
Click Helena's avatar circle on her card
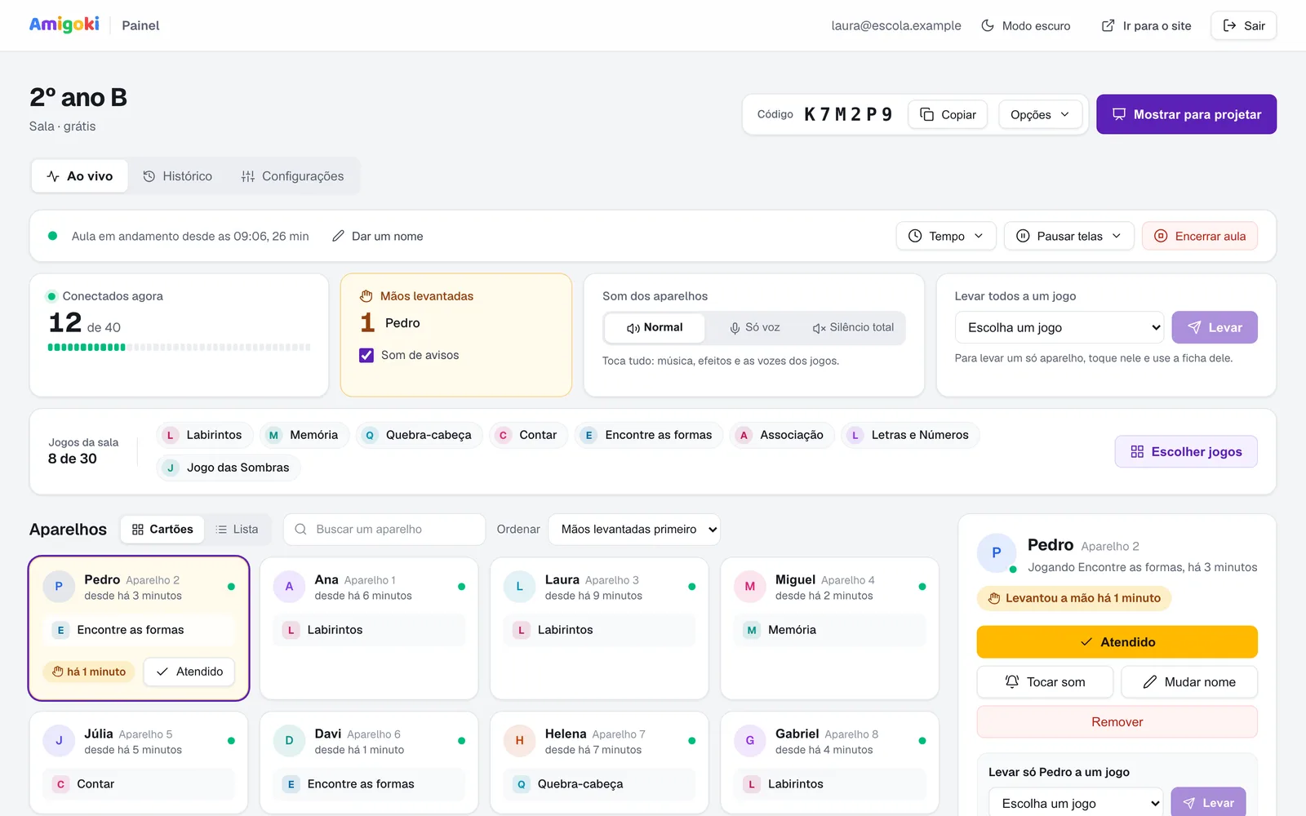tap(519, 741)
